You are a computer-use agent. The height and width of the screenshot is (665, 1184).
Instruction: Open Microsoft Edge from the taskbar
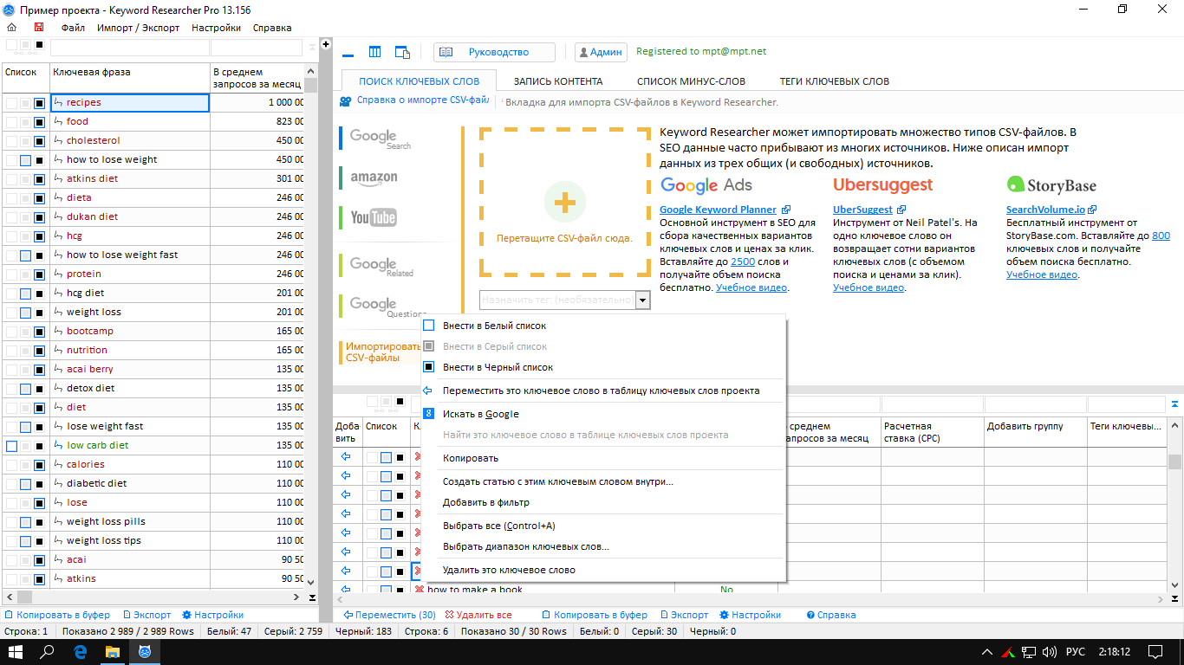coord(80,651)
